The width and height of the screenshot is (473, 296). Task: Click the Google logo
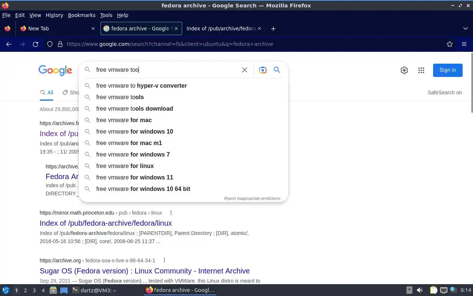pos(55,70)
